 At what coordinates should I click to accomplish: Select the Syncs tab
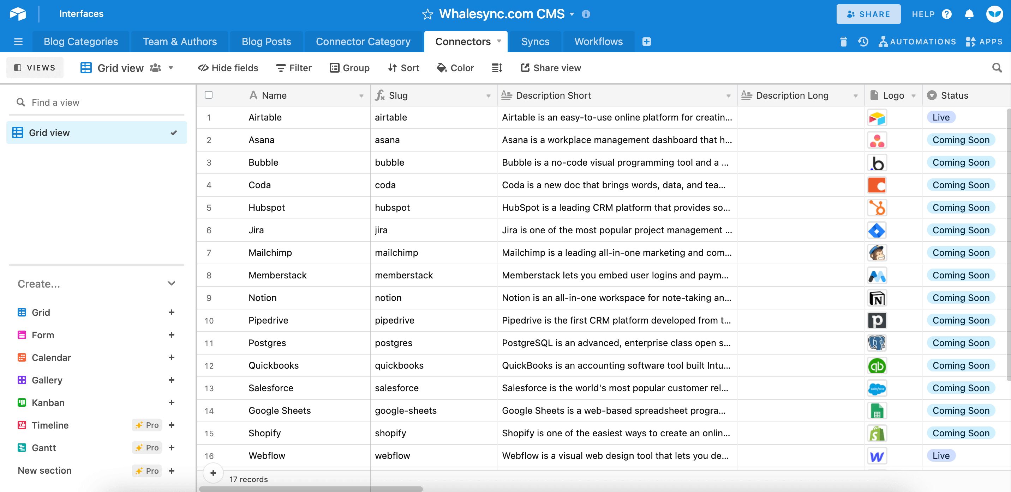tap(535, 41)
